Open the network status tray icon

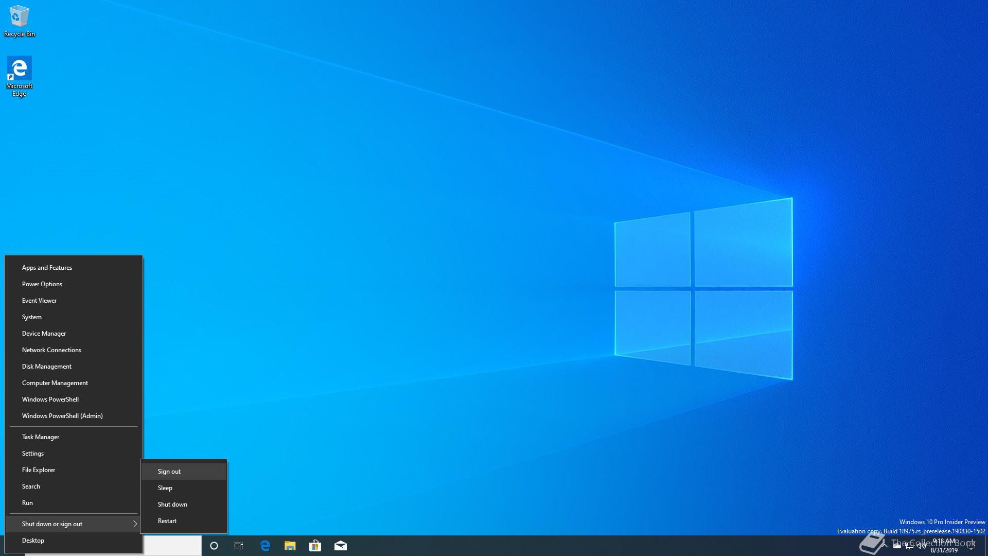coord(909,546)
